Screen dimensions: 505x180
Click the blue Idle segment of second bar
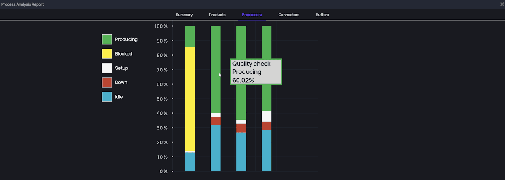(x=215, y=148)
